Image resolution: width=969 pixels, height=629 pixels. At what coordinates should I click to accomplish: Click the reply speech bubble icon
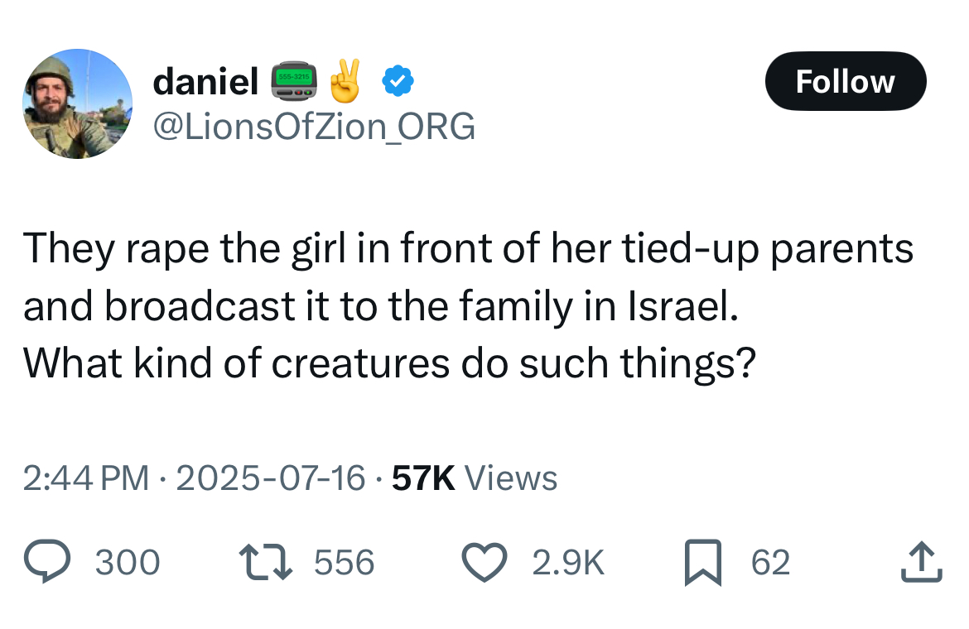(x=47, y=561)
